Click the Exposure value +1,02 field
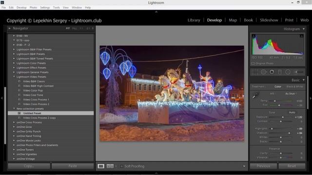This screenshot has height=175, width=312. point(299,117)
